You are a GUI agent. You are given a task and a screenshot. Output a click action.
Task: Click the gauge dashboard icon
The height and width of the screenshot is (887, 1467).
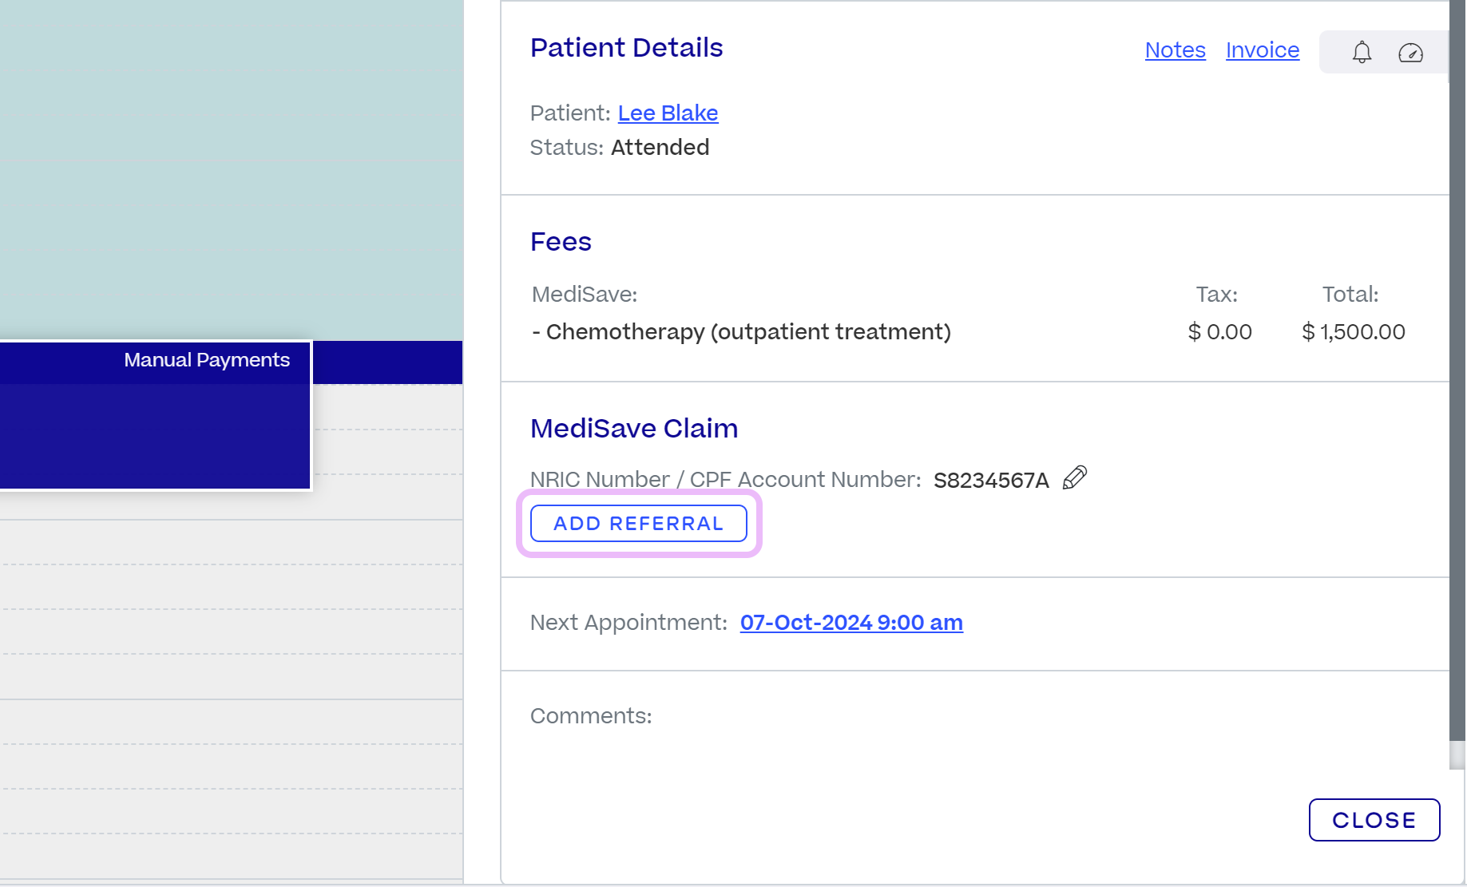1410,53
